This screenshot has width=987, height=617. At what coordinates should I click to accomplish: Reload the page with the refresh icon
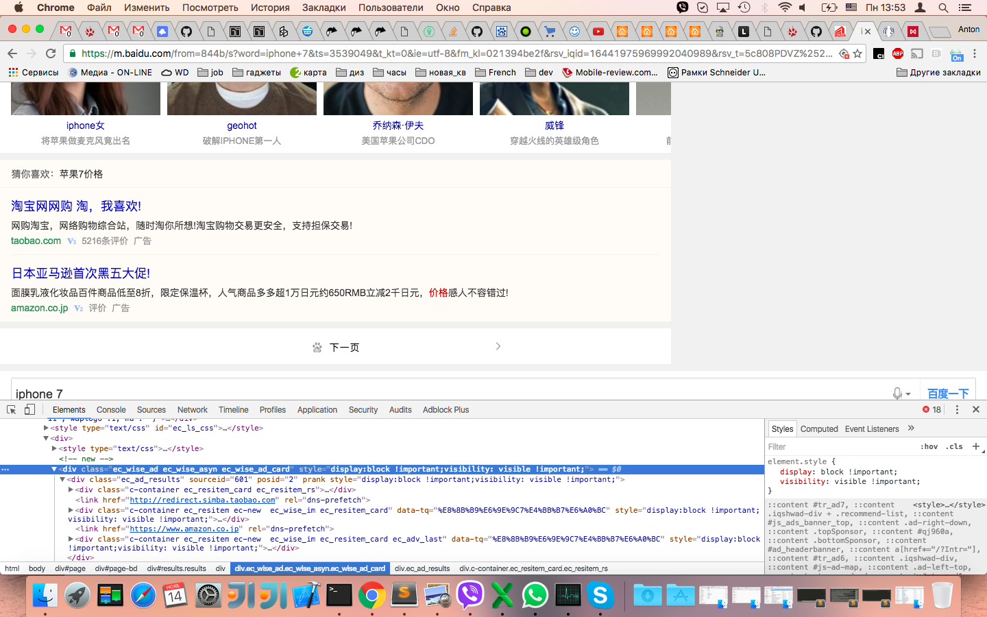[51, 53]
